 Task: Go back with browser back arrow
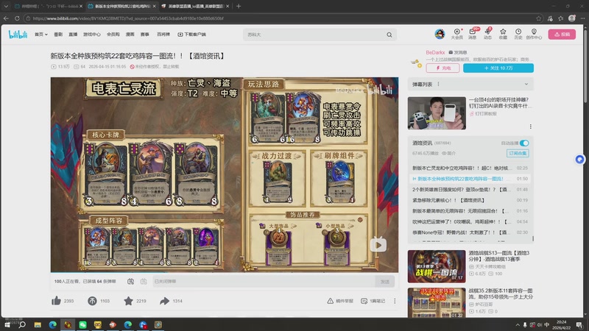[6, 18]
